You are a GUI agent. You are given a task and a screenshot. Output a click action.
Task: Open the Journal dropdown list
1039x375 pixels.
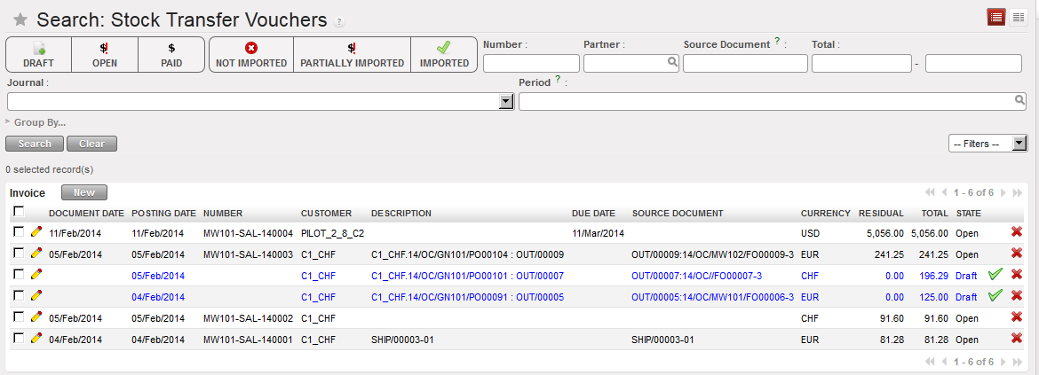coord(506,102)
